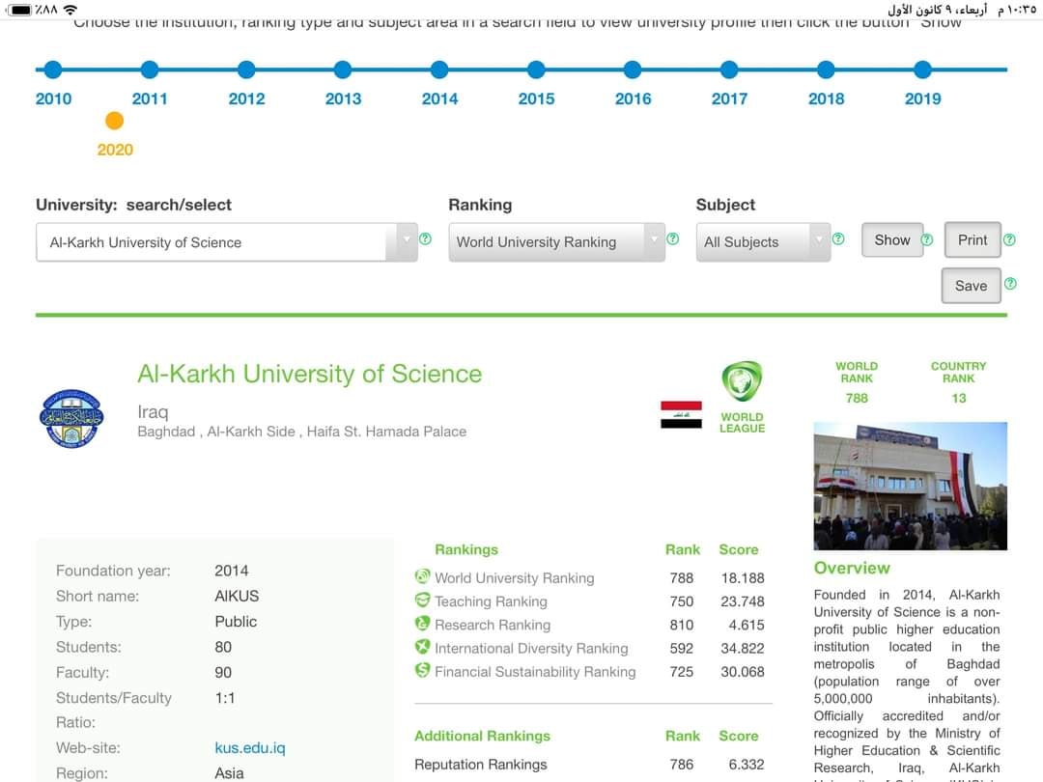Click the Overview heading
Screen dimensions: 1043x782
coord(852,568)
